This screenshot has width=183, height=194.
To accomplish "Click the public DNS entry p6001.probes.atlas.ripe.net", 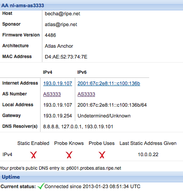I will click(94, 168).
